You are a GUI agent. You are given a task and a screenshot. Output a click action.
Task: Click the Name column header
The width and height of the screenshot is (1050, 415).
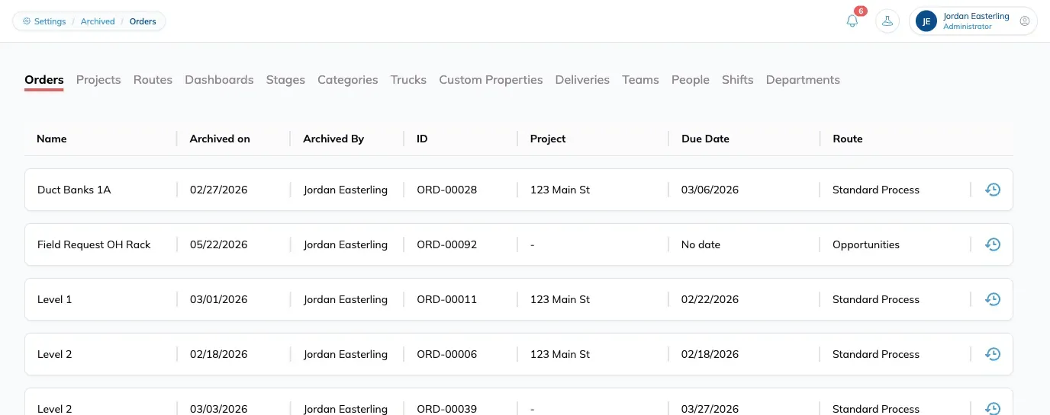52,139
